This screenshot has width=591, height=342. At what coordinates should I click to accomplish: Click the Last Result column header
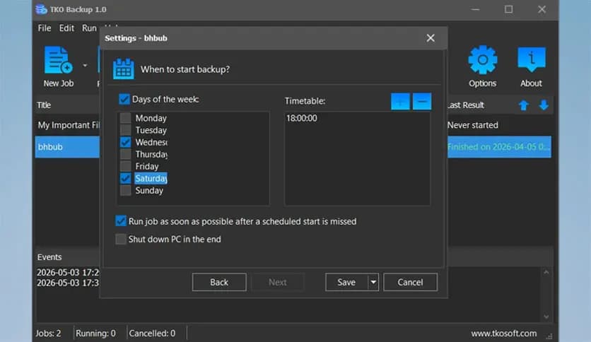[x=466, y=105]
